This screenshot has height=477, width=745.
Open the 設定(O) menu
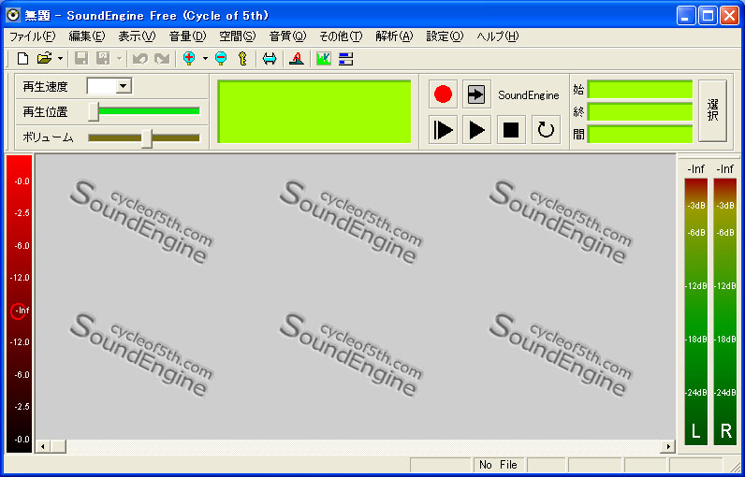[x=445, y=36]
